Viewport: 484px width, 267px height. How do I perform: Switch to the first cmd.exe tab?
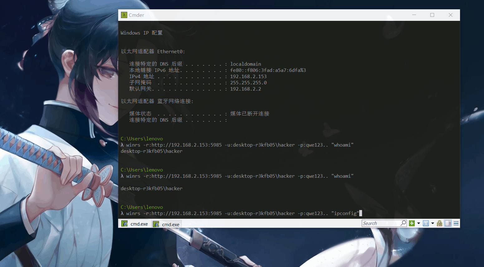[135, 224]
